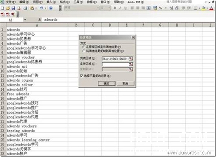This screenshot has height=157, width=216.
Task: Open the font size dropdown
Action: [x=109, y=8]
